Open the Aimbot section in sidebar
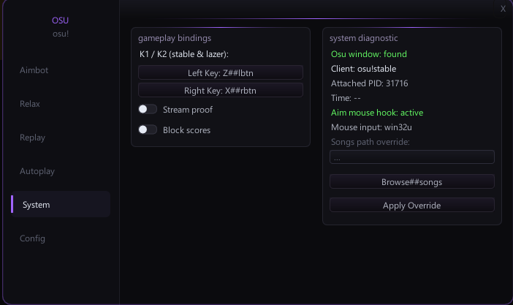This screenshot has height=305, width=513. [34, 70]
